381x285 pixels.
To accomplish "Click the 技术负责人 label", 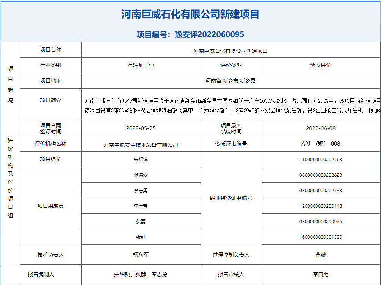I will point(50,255).
